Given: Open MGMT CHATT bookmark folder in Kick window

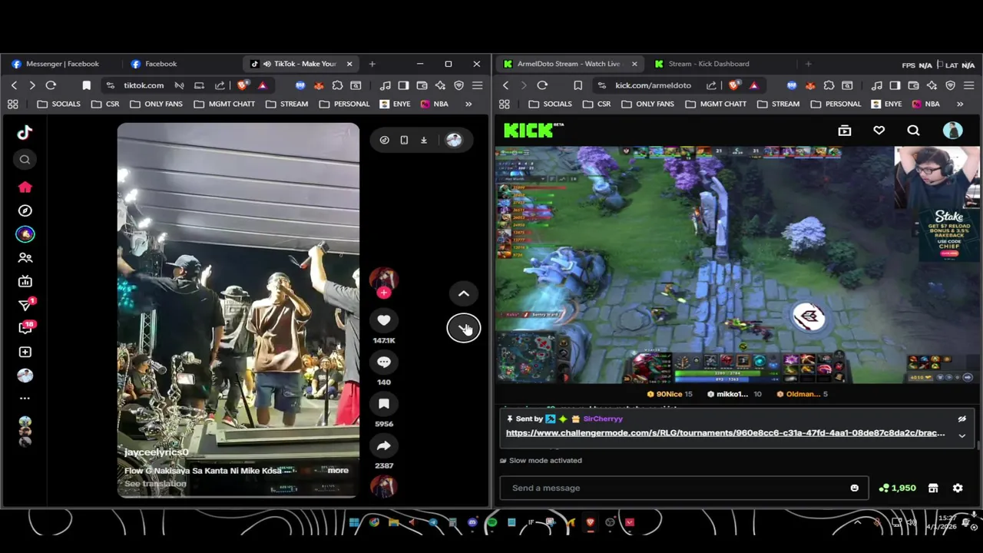Looking at the screenshot, I should pos(715,104).
